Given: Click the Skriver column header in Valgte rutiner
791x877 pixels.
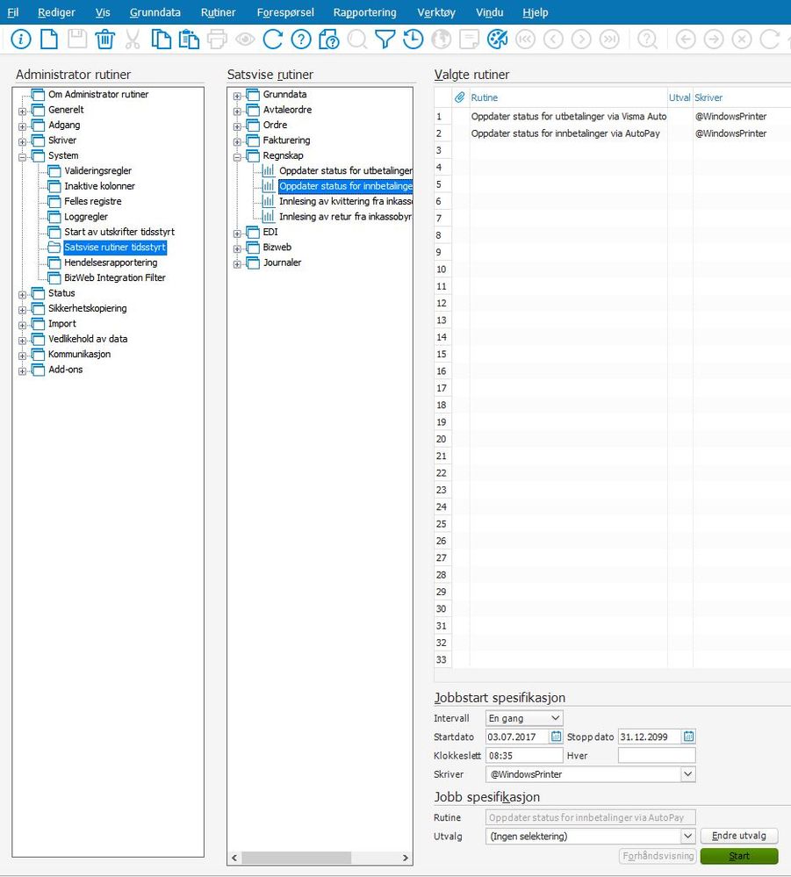Looking at the screenshot, I should (708, 97).
